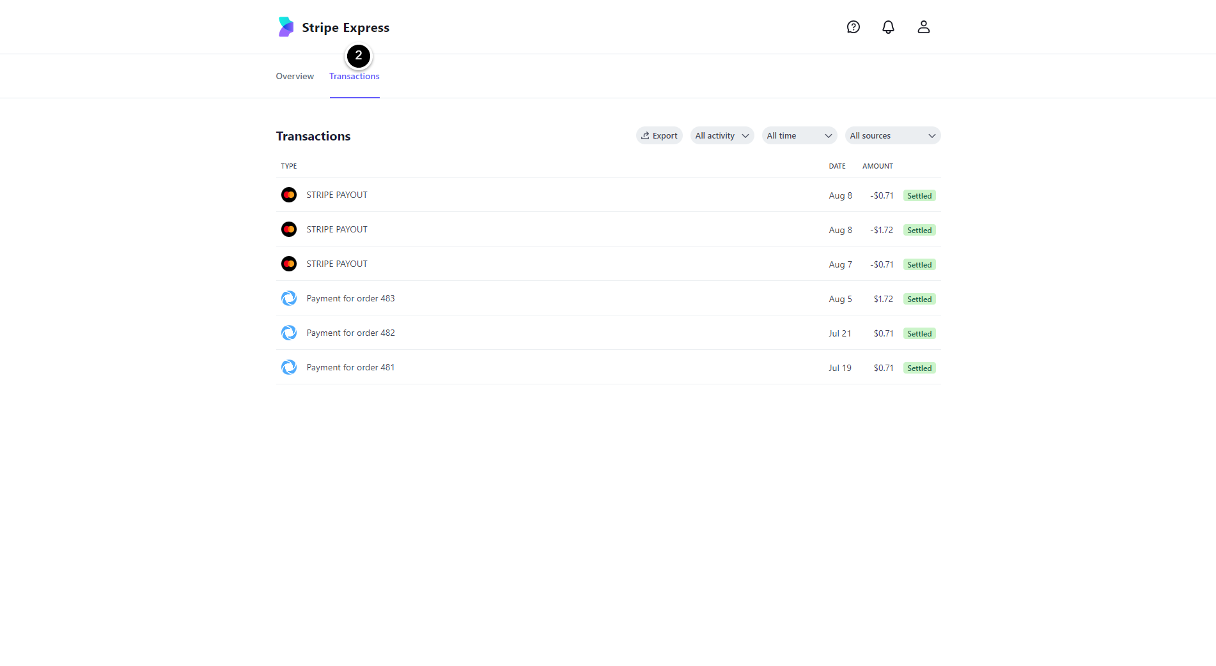Image resolution: width=1216 pixels, height=666 pixels.
Task: Click the Settled badge for order 483
Action: (919, 299)
